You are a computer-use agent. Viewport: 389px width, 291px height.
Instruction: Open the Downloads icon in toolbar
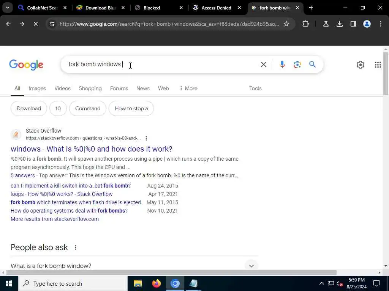[x=340, y=24]
